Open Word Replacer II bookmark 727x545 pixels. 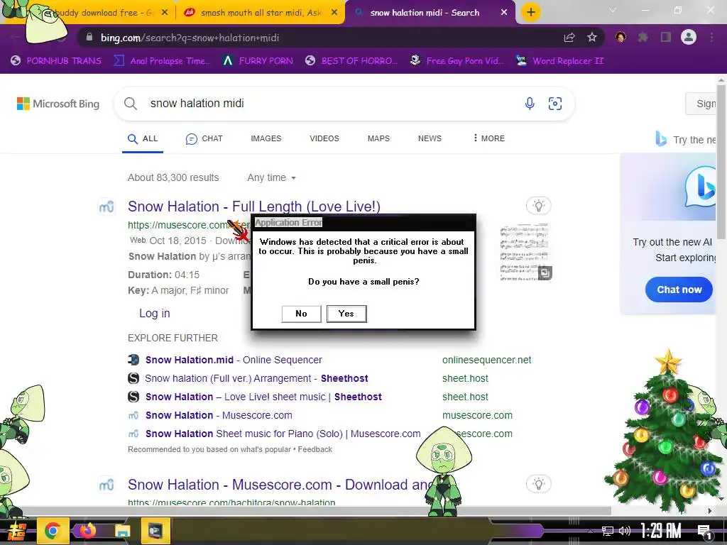559,61
